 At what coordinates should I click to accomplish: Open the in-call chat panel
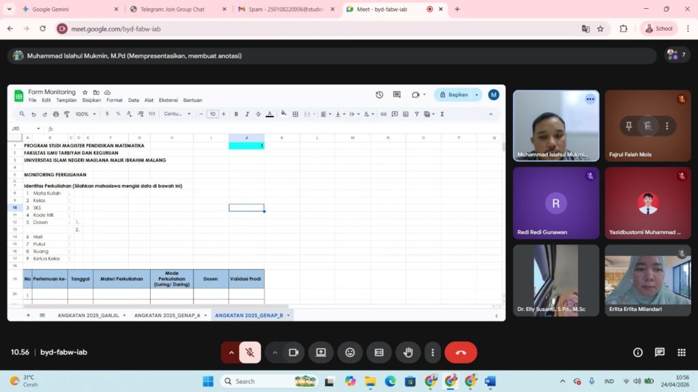click(x=660, y=353)
